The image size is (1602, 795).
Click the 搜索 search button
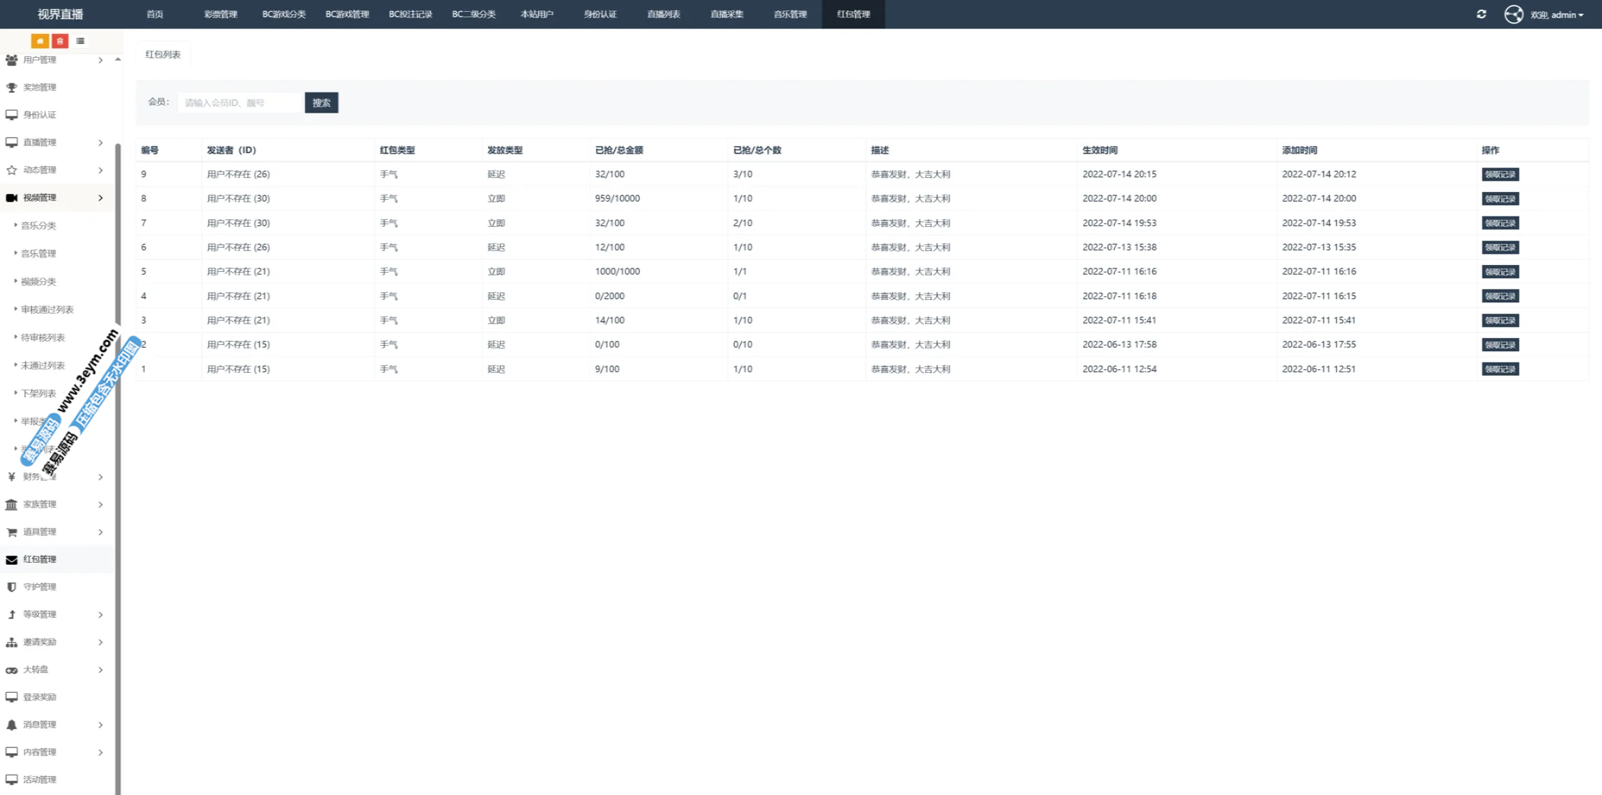321,103
